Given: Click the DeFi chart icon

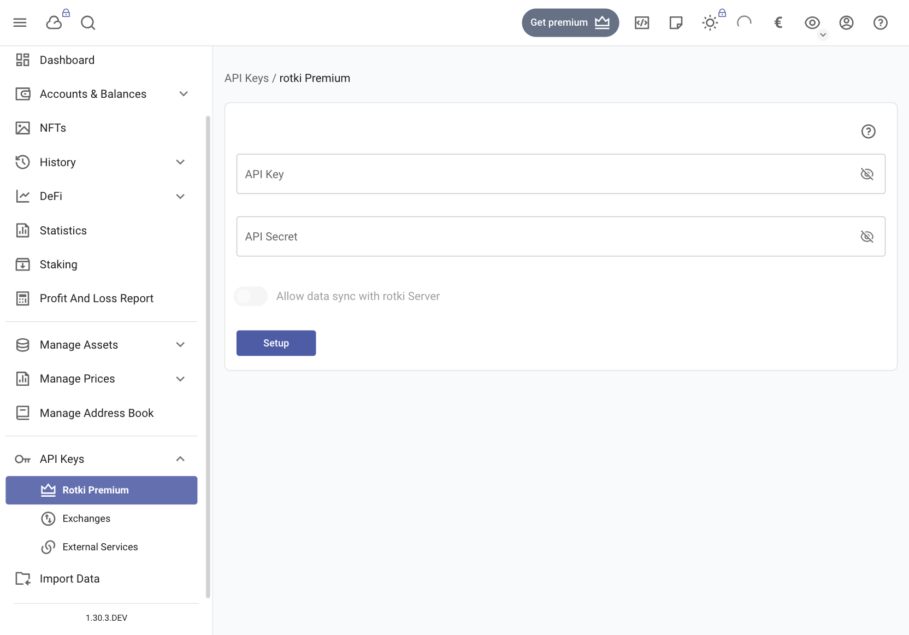Looking at the screenshot, I should click(x=22, y=196).
